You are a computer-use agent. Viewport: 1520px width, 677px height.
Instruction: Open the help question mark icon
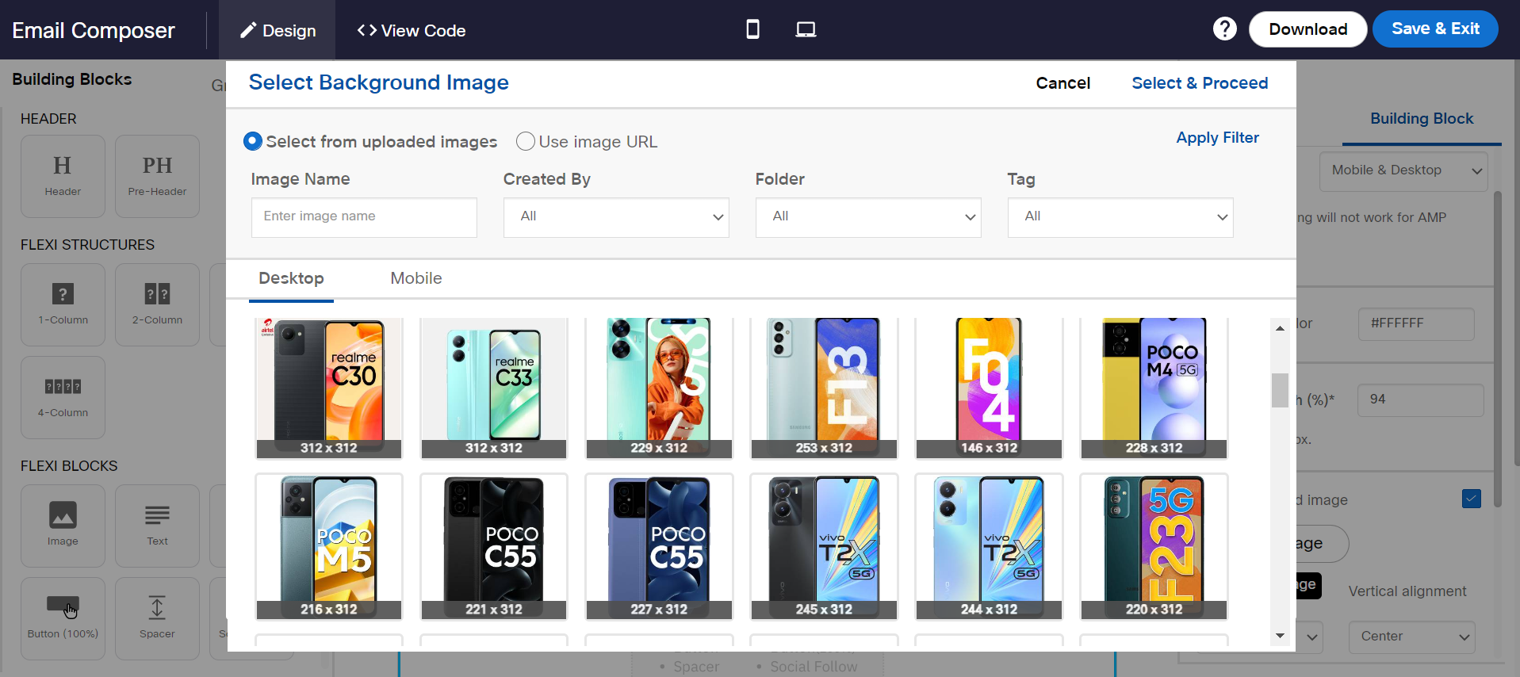point(1224,29)
